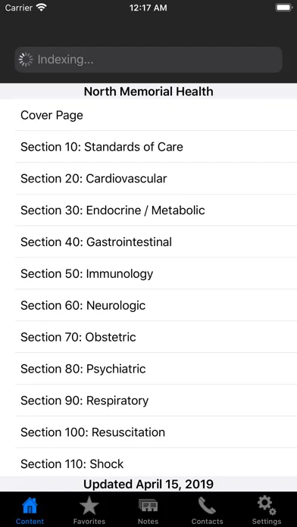Open Favorites via the star icon

click(x=89, y=506)
